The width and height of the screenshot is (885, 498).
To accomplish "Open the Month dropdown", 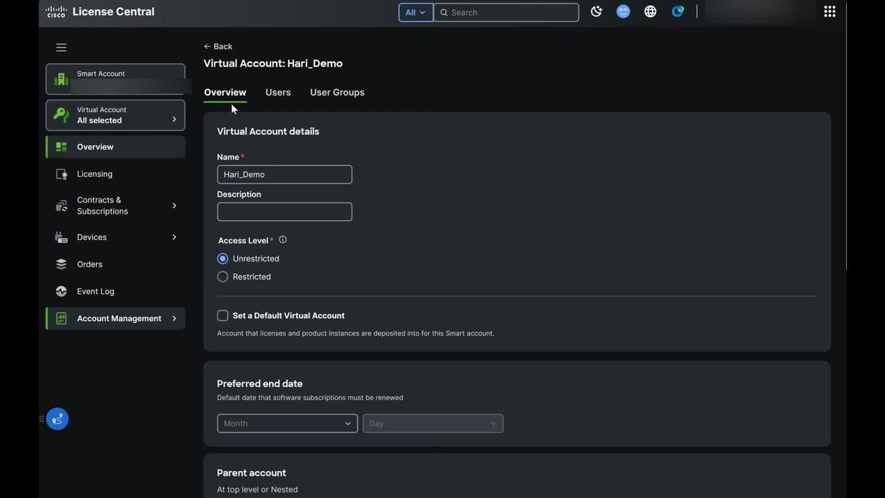I will click(x=287, y=423).
